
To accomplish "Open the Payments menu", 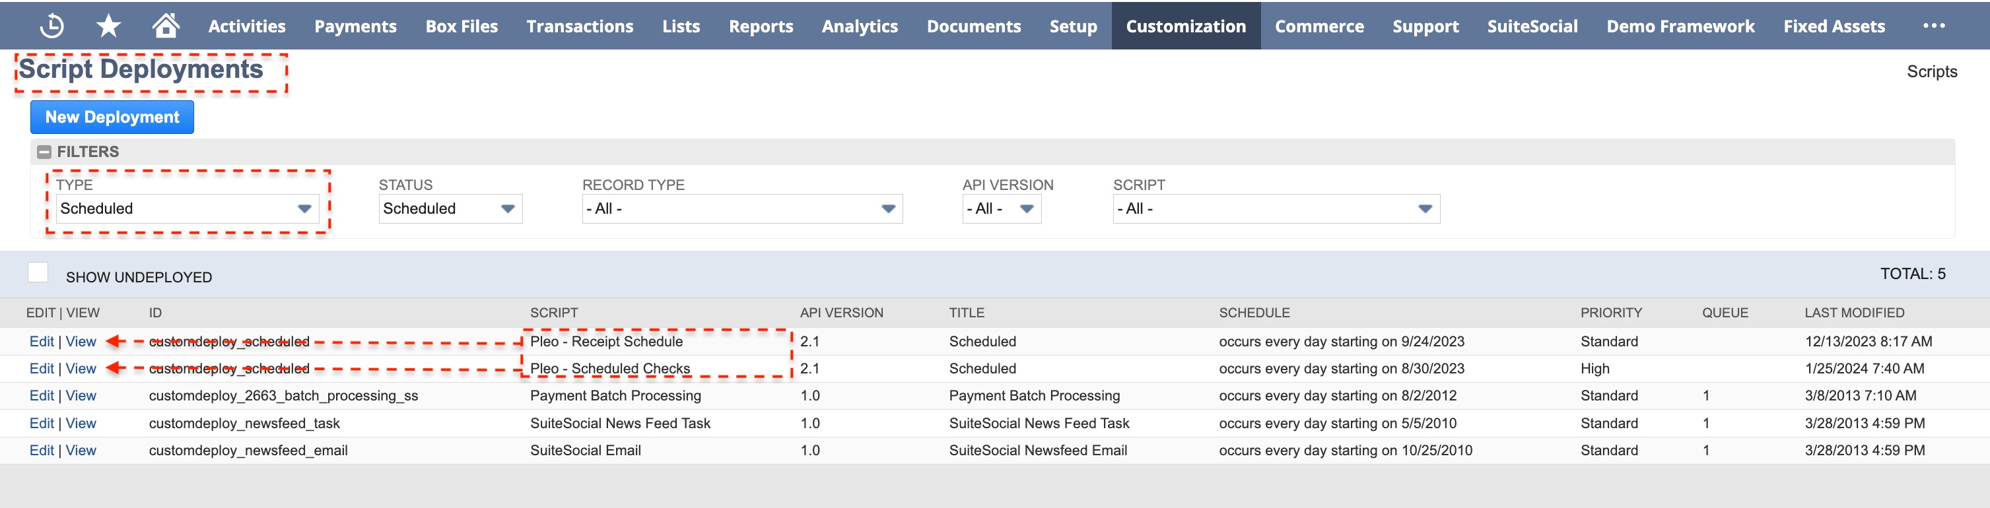I will tap(355, 26).
